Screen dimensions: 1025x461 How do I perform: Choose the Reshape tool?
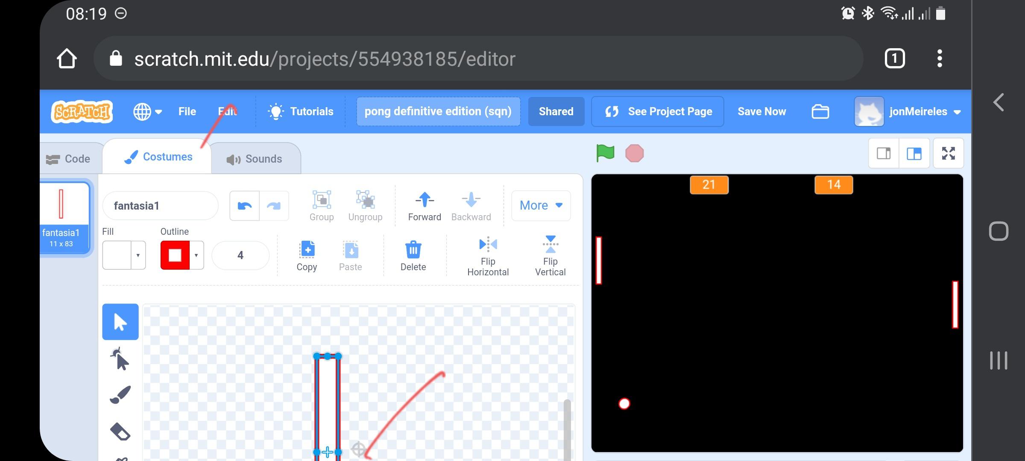120,359
